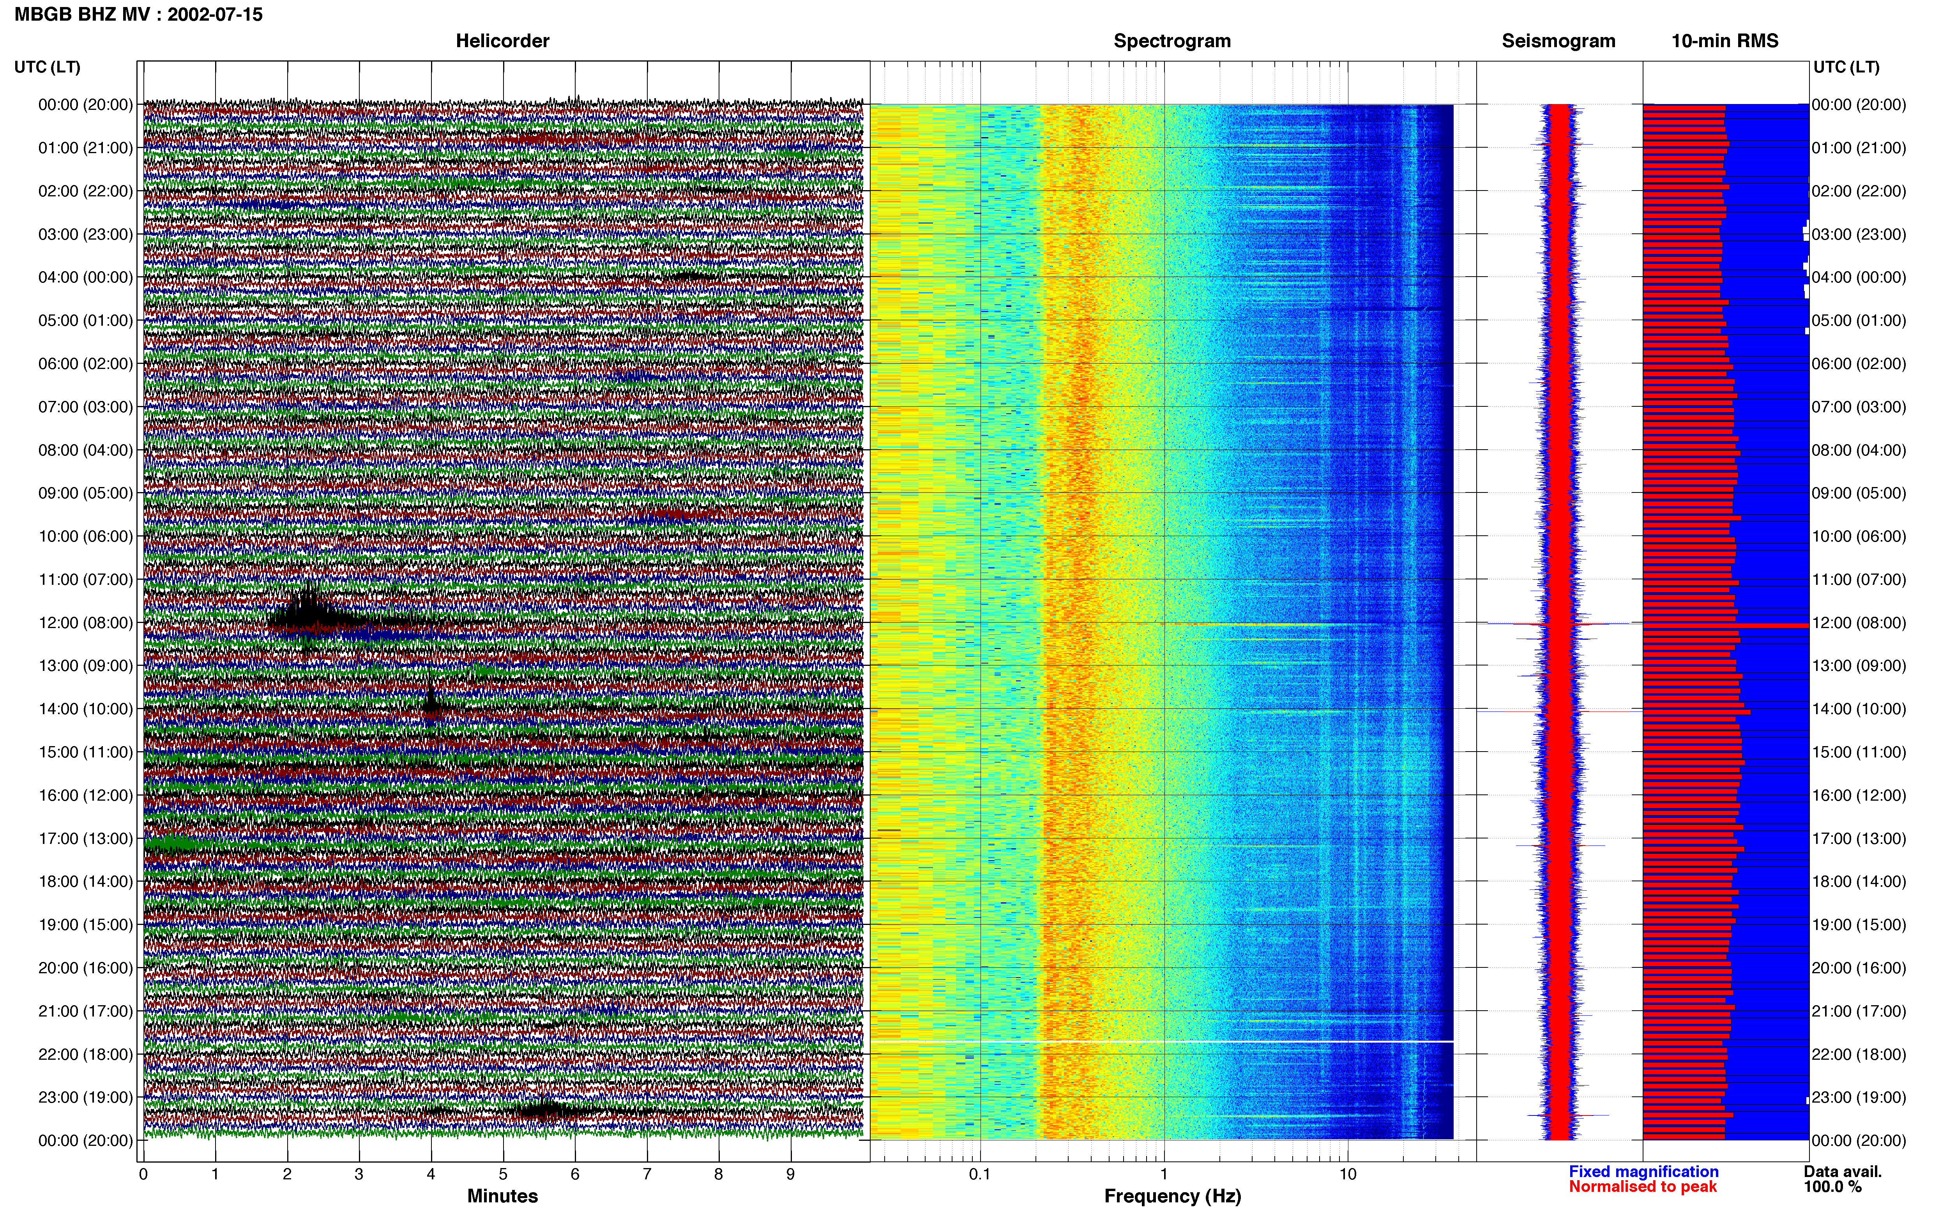Image resolution: width=1956 pixels, height=1223 pixels.
Task: Click the Frequency (Hz) axis title
Action: pyautogui.click(x=1172, y=1196)
